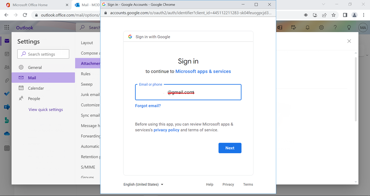
Task: Open the MA account avatar in Outlook
Action: 363,28
